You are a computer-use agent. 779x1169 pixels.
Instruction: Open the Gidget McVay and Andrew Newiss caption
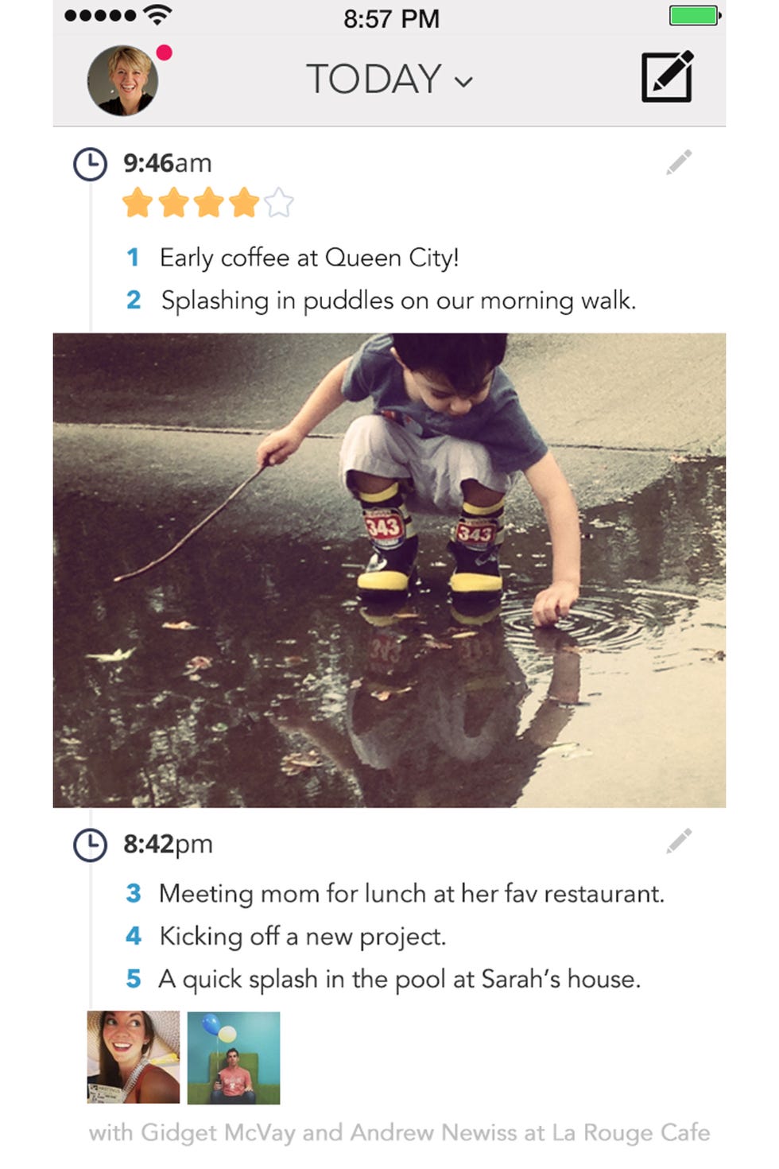tap(399, 1132)
